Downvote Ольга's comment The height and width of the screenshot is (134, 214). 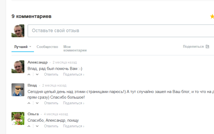(x=37, y=126)
